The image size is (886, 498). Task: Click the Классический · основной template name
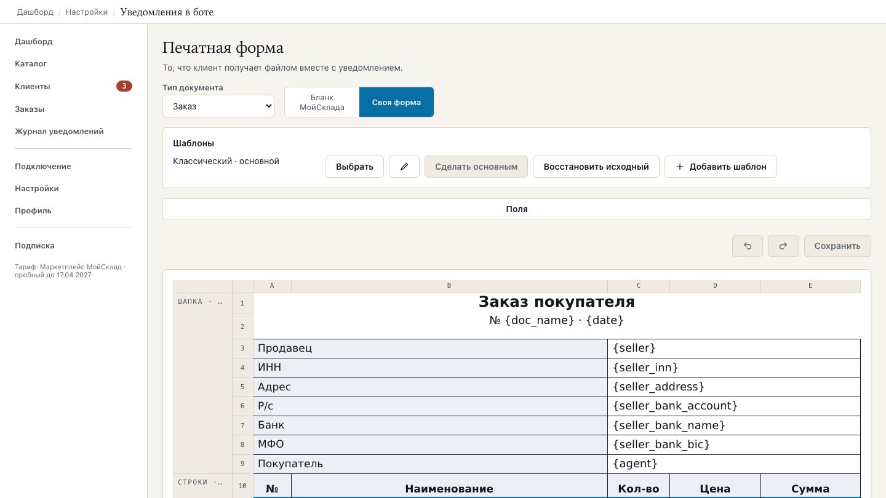[x=226, y=162]
